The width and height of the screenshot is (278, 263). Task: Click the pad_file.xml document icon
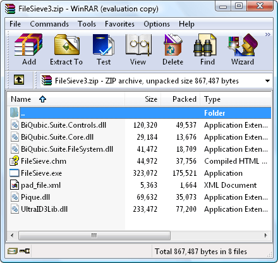(15, 185)
